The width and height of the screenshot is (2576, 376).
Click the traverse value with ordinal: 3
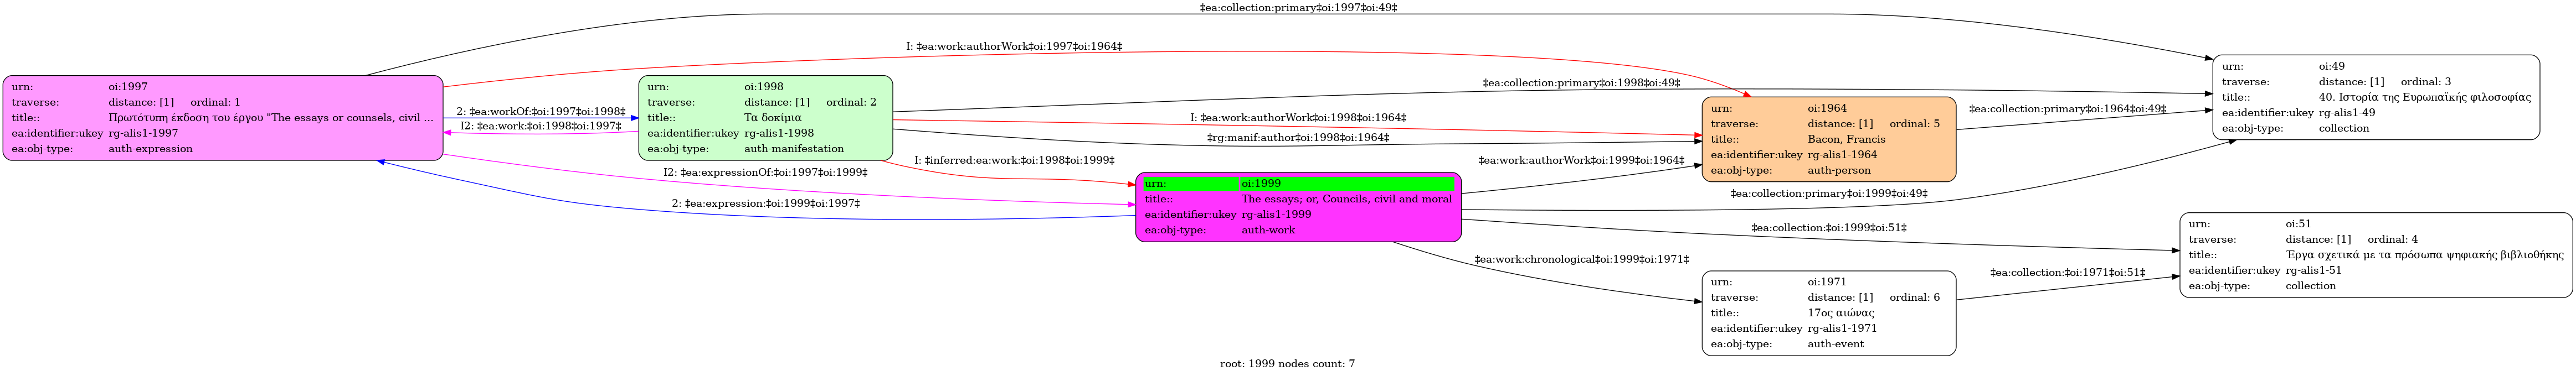[x=2385, y=82]
